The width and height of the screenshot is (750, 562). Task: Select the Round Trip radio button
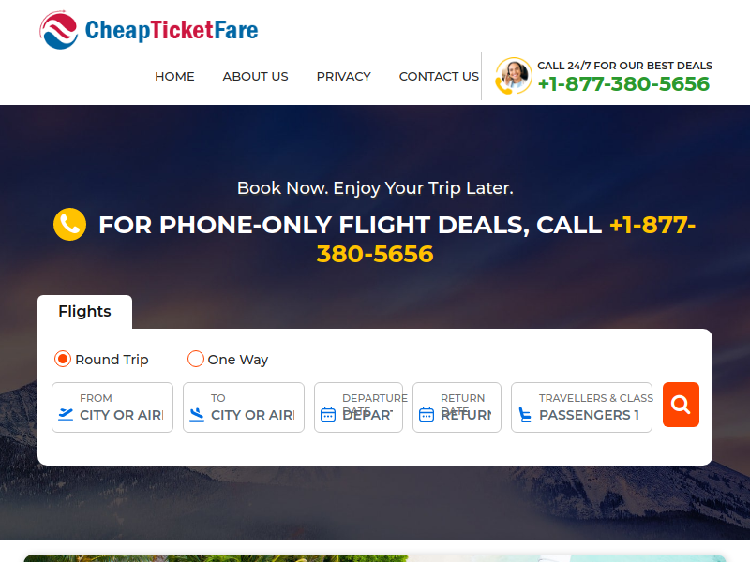click(x=62, y=359)
